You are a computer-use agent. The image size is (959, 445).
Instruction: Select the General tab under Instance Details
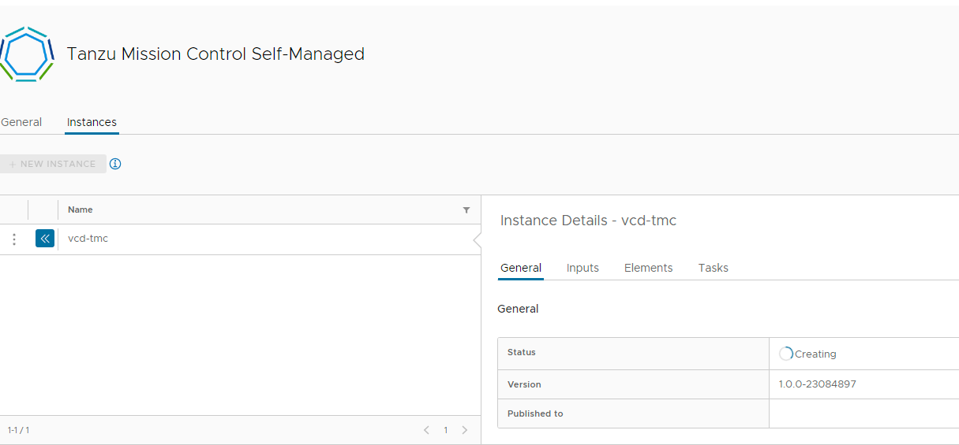pos(521,268)
